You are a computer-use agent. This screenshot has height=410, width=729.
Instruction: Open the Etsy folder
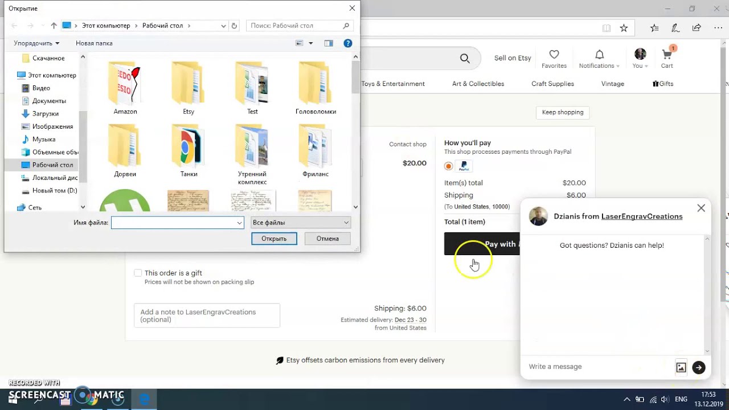pos(189,88)
